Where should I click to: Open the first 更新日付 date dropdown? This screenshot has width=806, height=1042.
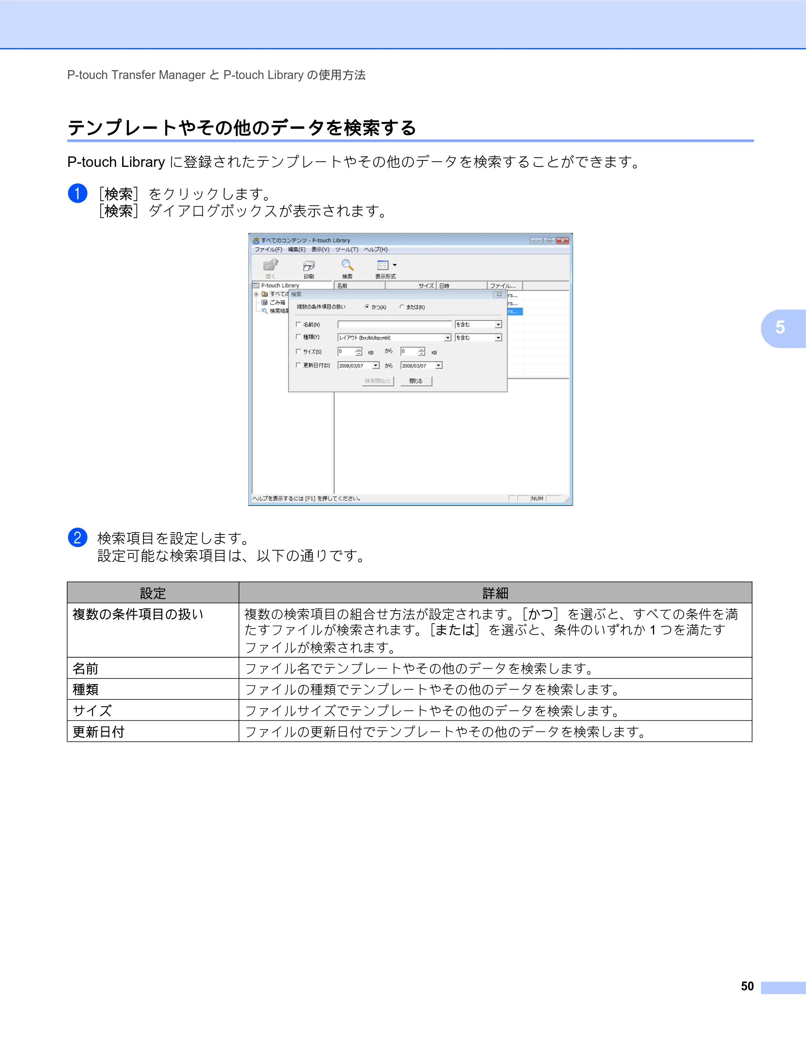[376, 366]
